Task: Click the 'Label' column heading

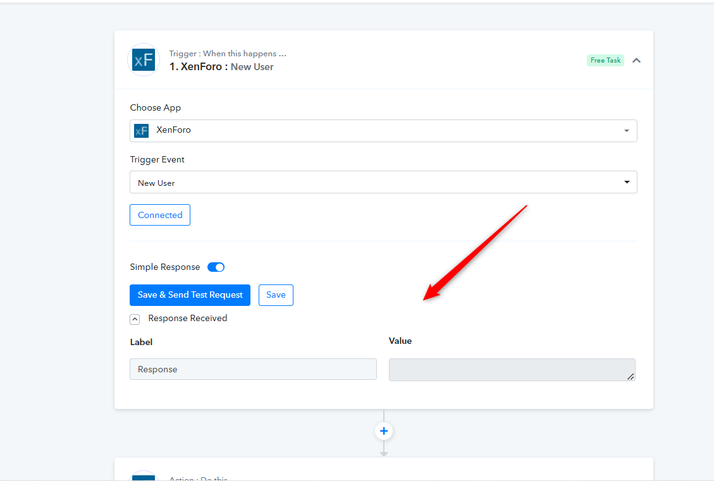Action: (x=141, y=342)
